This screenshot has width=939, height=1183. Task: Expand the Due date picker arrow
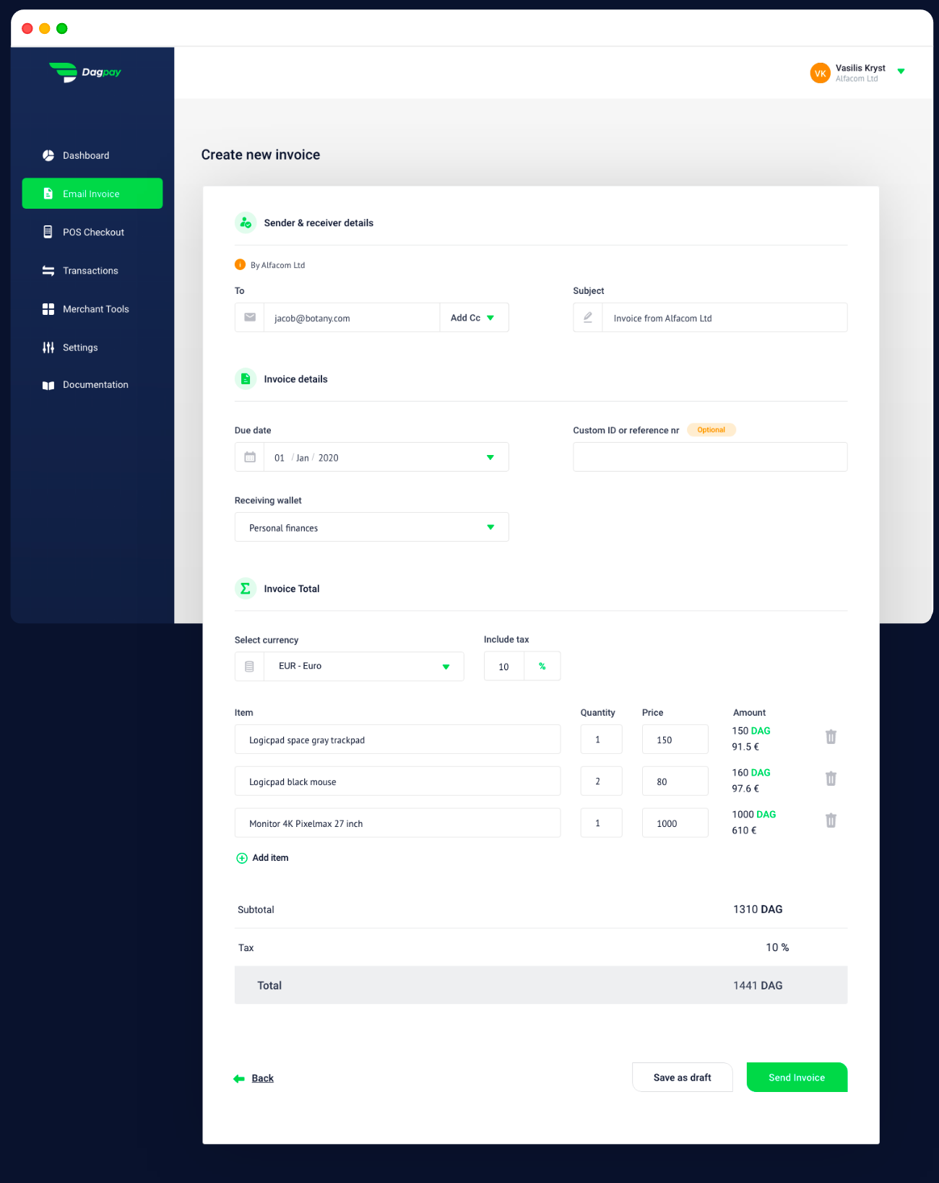pyautogui.click(x=490, y=457)
